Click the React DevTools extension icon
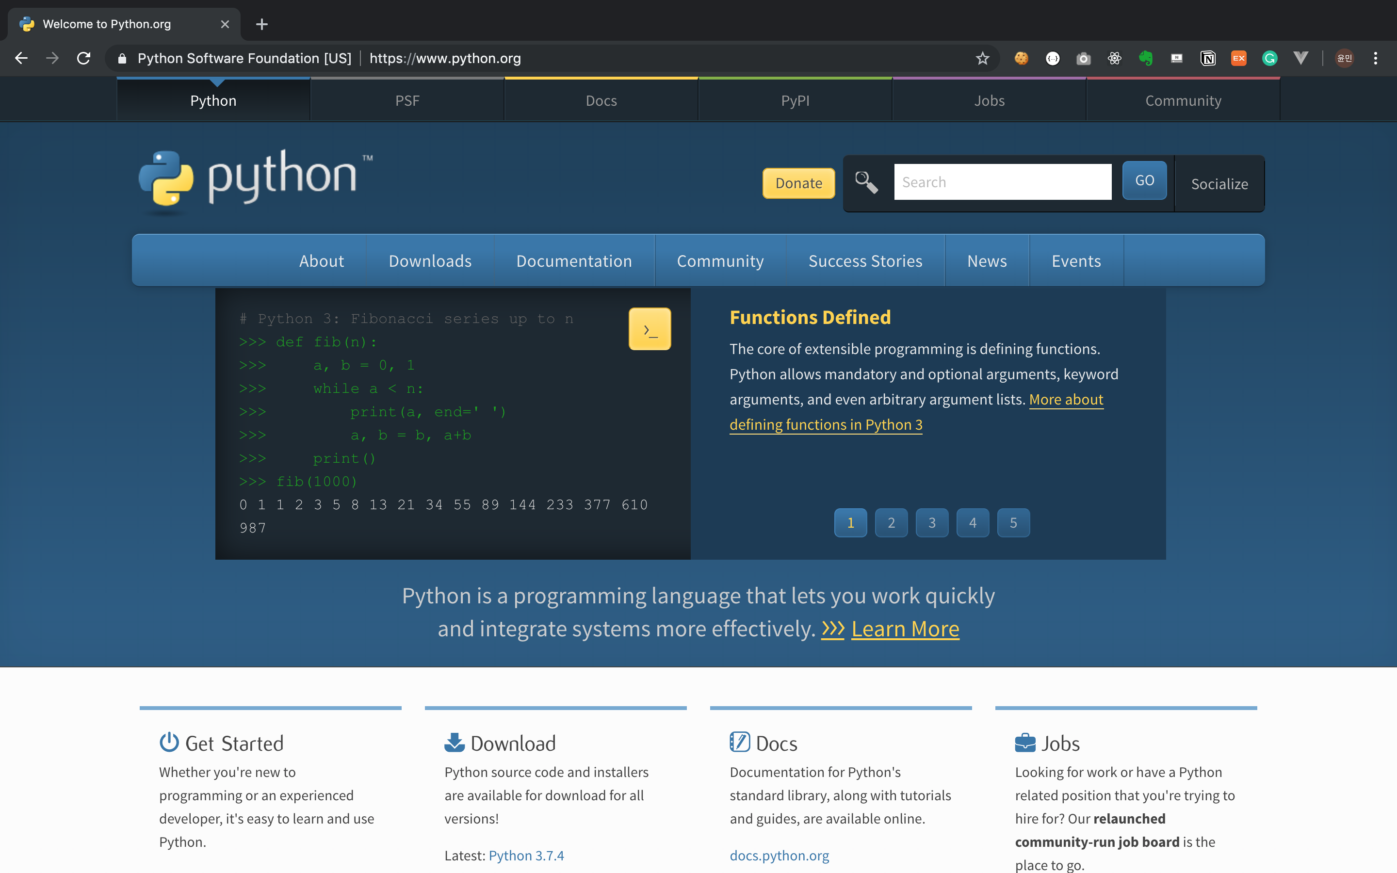 [x=1114, y=58]
